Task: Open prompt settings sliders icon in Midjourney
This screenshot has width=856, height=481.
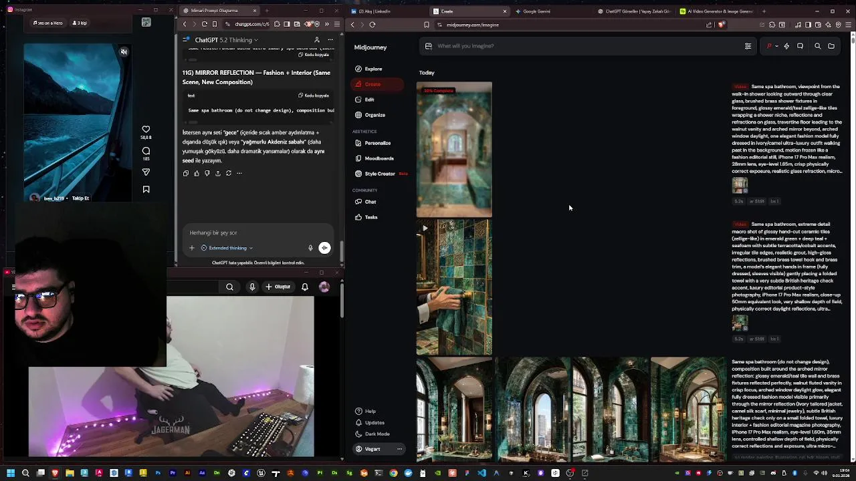Action: pyautogui.click(x=748, y=46)
